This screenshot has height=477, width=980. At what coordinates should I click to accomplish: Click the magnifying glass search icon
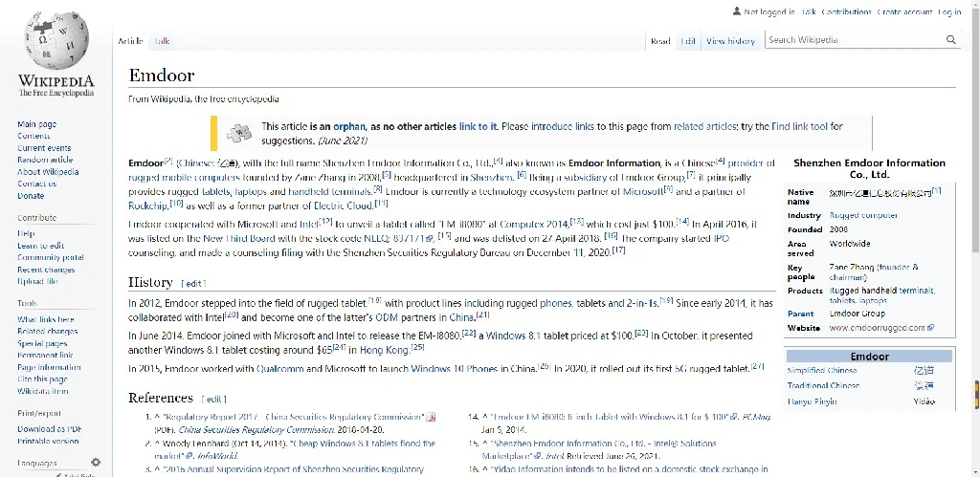pyautogui.click(x=951, y=40)
